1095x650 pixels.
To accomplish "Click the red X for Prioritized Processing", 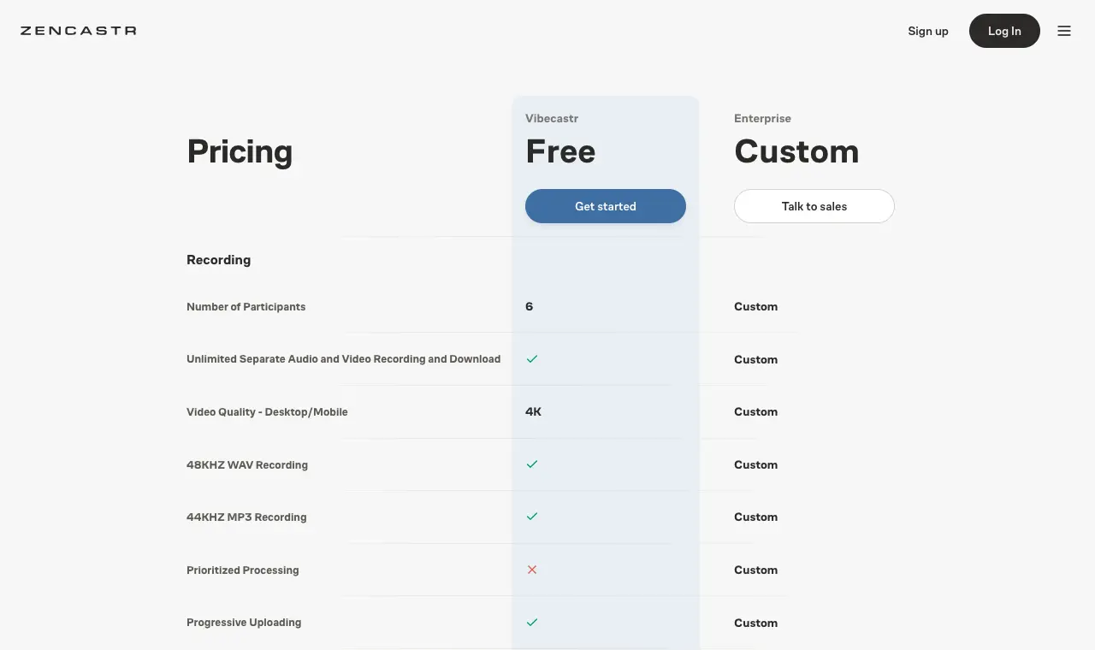I will tap(532, 570).
